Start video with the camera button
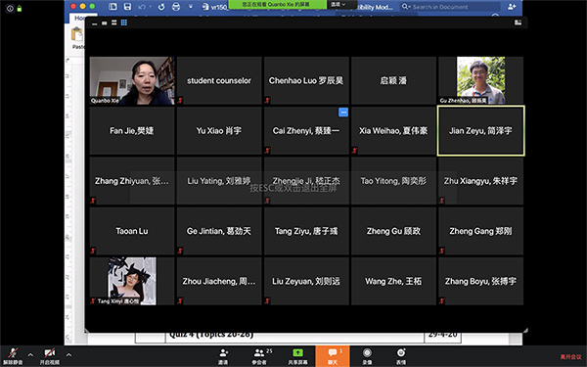The height and width of the screenshot is (367, 587). 50,356
